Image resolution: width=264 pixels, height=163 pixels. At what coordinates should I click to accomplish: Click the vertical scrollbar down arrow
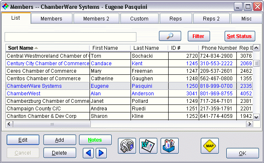(x=256, y=117)
